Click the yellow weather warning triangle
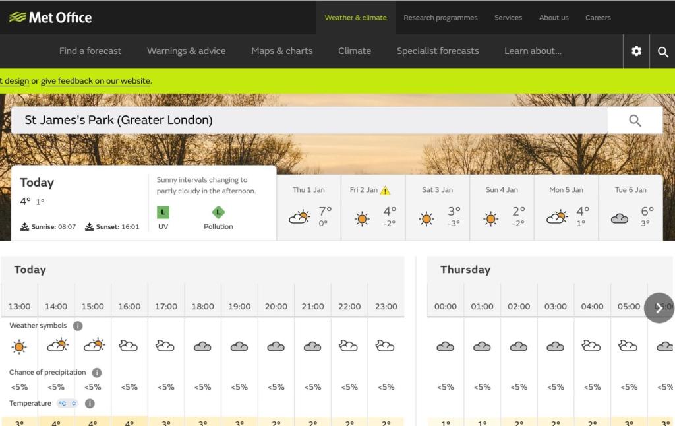This screenshot has width=675, height=426. [386, 191]
